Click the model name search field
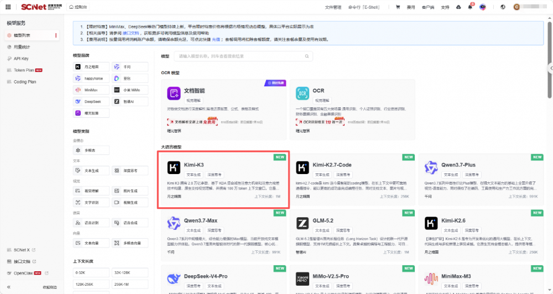Image resolution: width=553 pixels, height=294 pixels. coord(243,56)
